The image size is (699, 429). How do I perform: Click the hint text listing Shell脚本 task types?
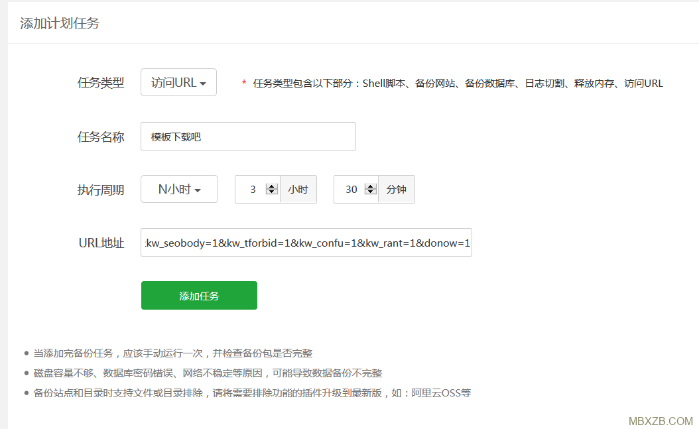pyautogui.click(x=458, y=84)
